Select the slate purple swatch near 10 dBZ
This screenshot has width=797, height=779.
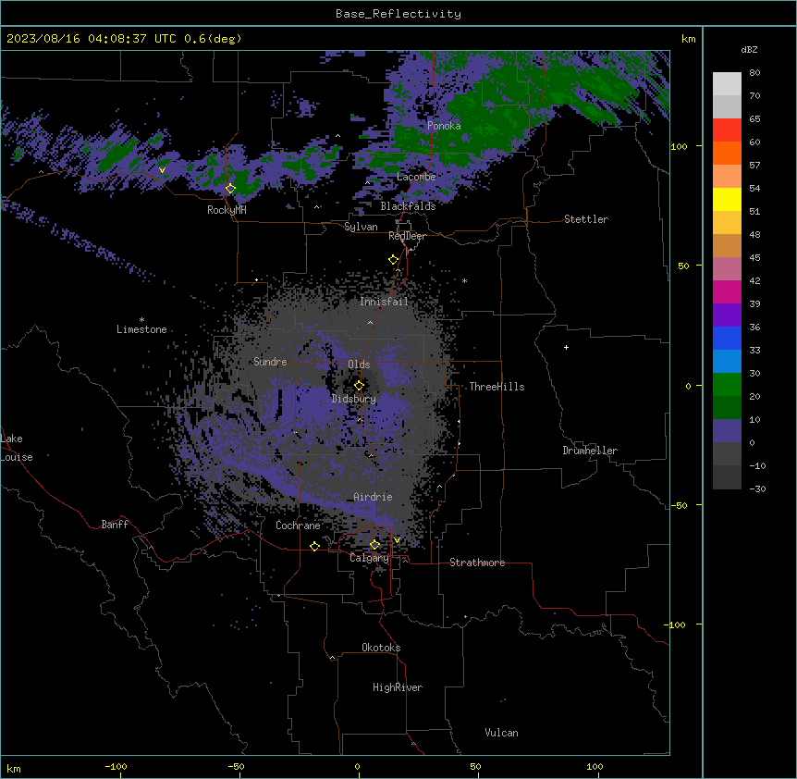click(x=727, y=431)
